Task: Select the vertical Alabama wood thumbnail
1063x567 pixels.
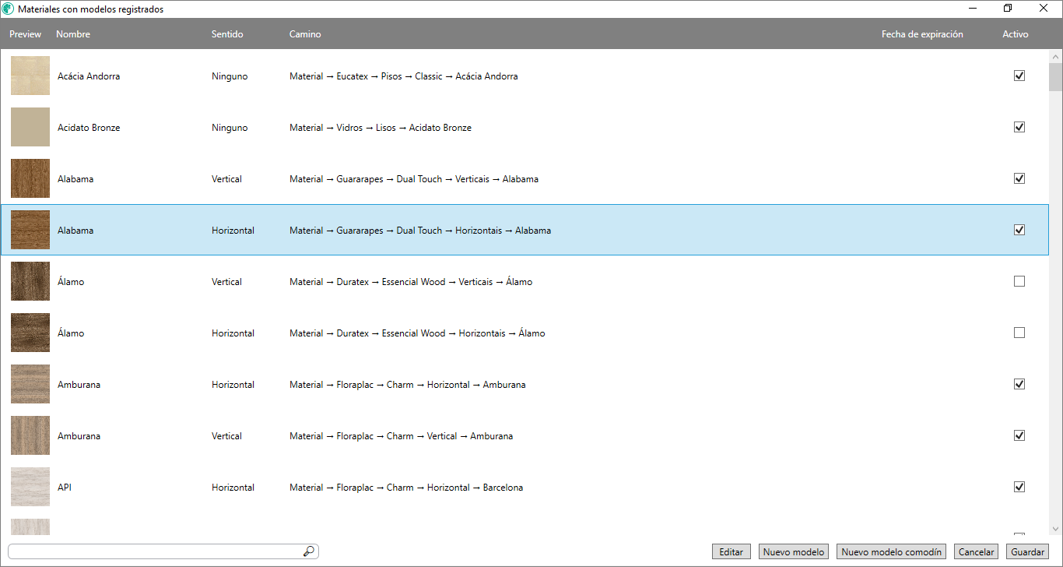Action: pyautogui.click(x=30, y=178)
